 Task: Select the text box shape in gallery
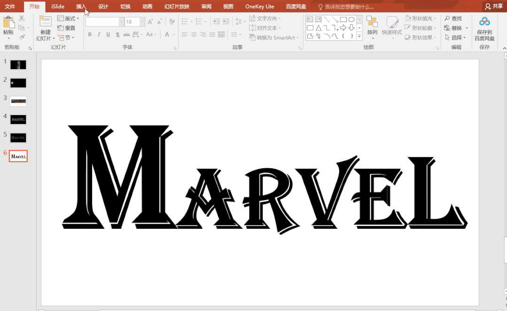[x=310, y=19]
